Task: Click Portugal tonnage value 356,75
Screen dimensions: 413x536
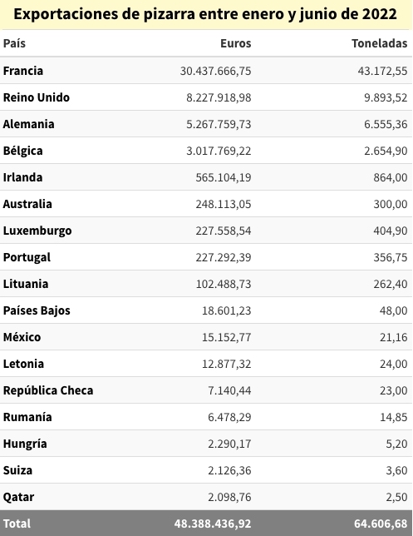Action: tap(390, 257)
